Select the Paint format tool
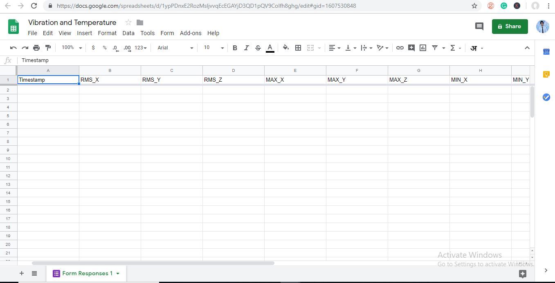Image resolution: width=555 pixels, height=283 pixels. [48, 48]
